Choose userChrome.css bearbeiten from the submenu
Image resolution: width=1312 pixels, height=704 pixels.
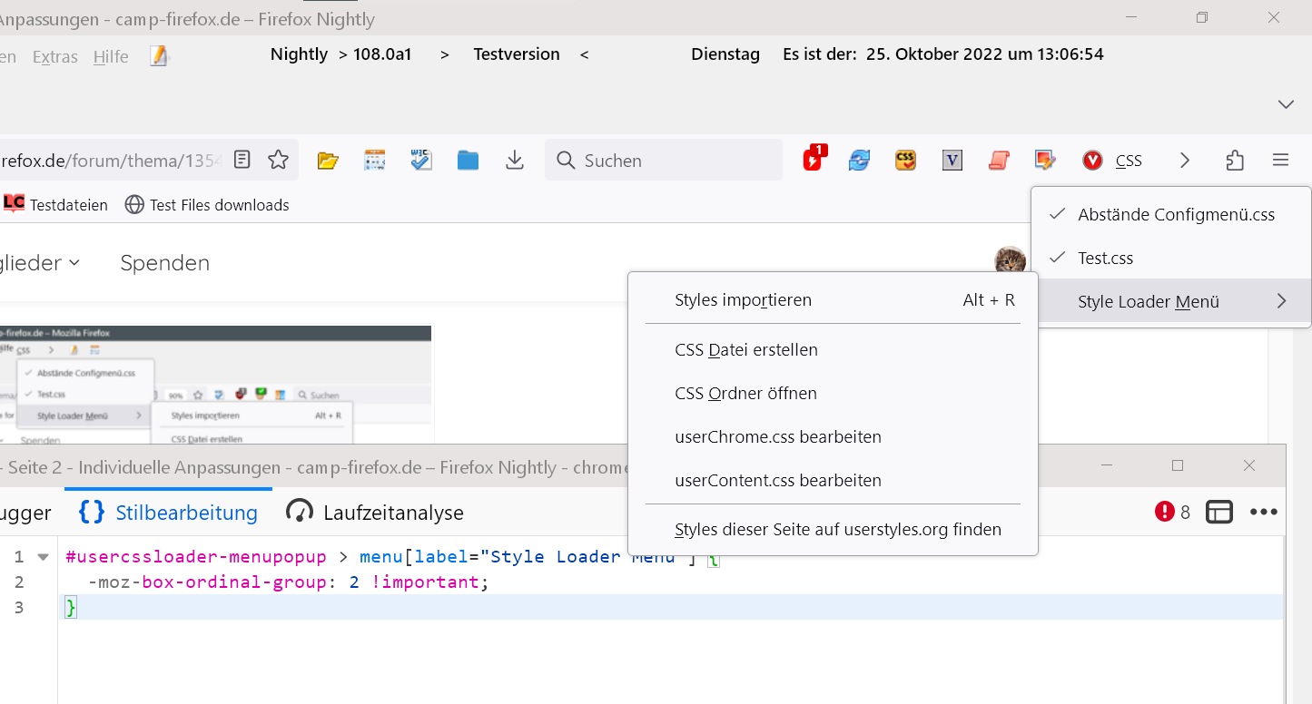click(777, 437)
